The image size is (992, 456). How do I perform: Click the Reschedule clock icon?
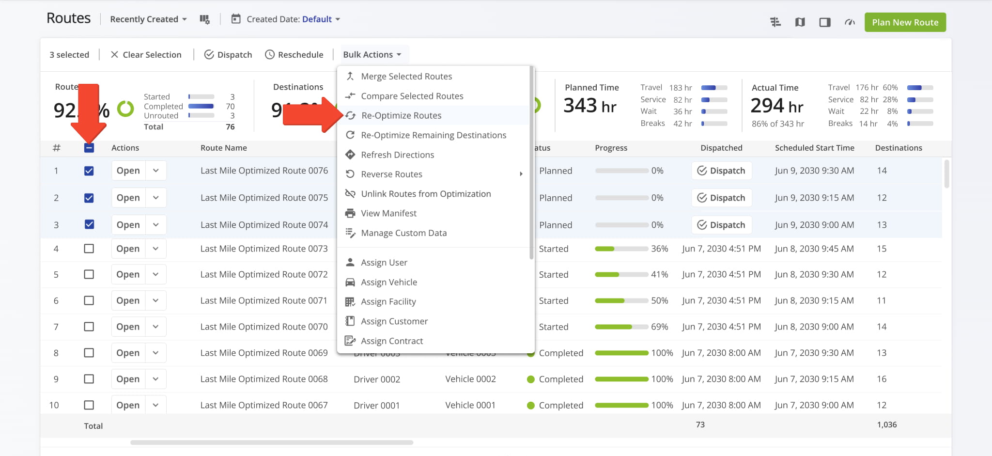(270, 55)
